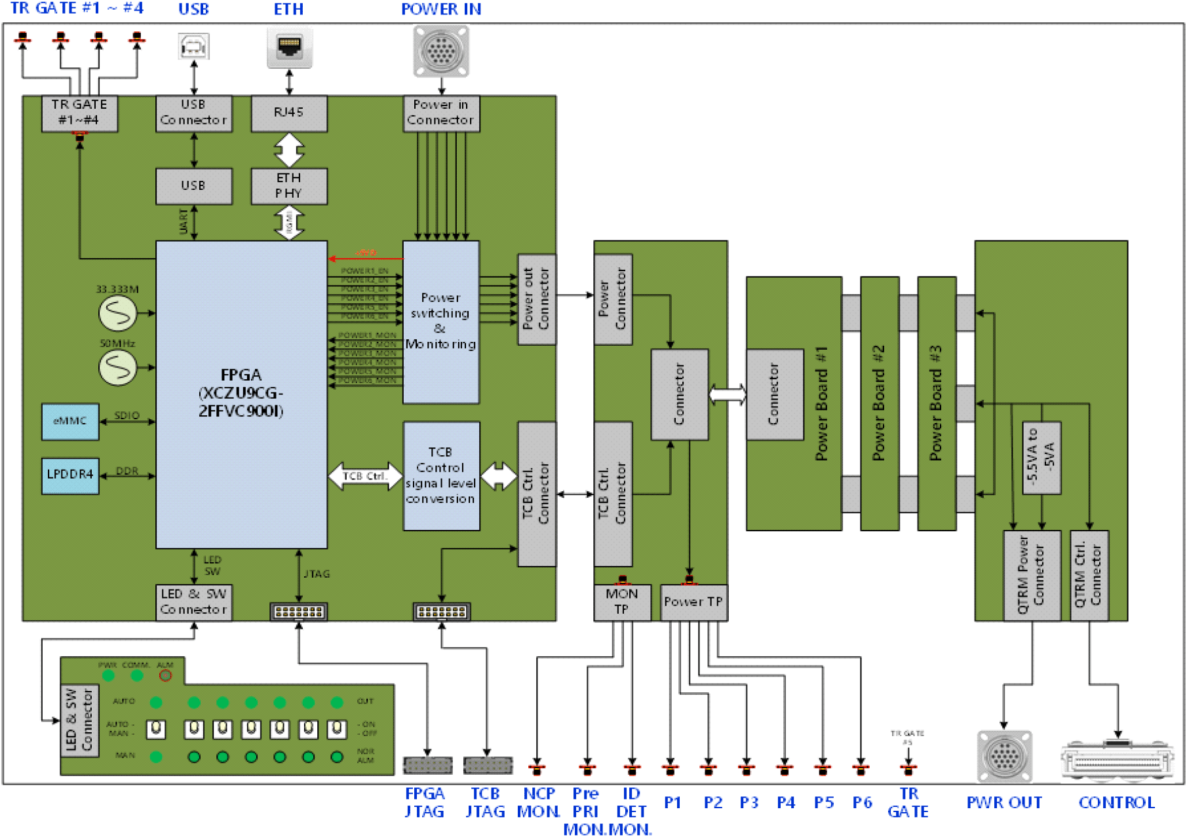Screen dimensions: 1187x837
Task: Toggle the switch nearest the ON/OFF label
Action: (337, 728)
